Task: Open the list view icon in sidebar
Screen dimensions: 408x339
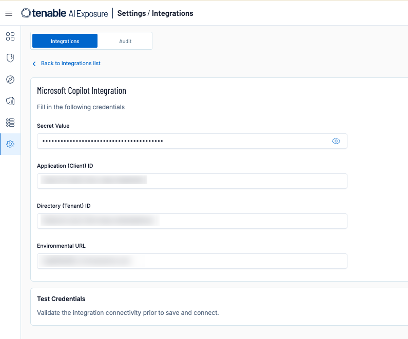Action: coord(10,123)
